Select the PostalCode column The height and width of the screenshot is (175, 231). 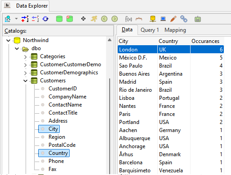[x=62, y=145]
